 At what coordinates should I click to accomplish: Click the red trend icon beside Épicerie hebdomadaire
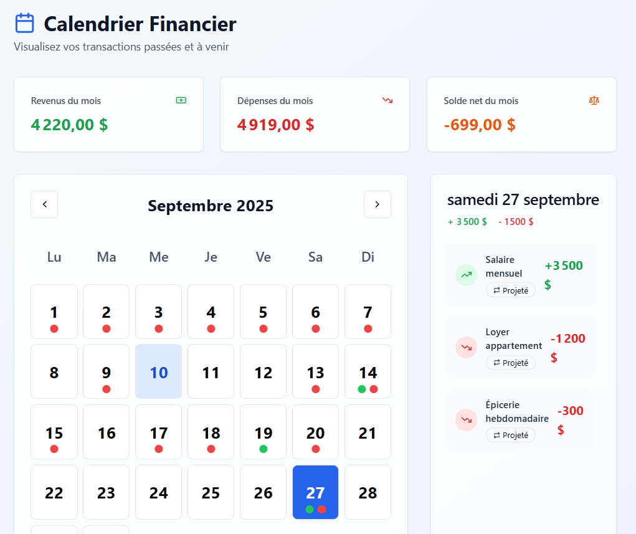click(466, 420)
